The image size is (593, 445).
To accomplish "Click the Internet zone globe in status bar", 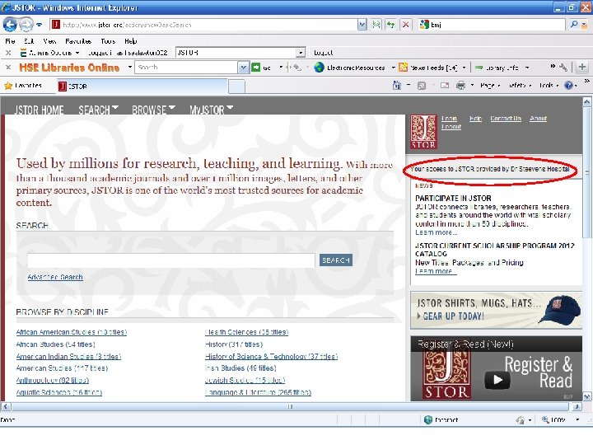I will pyautogui.click(x=428, y=419).
